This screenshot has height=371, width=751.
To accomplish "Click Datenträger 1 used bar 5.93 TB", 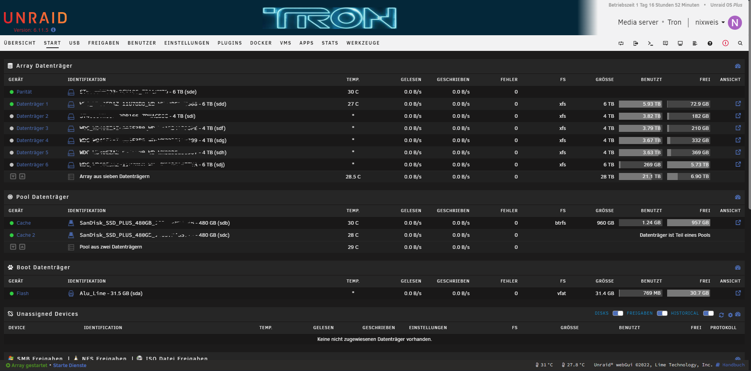I will tap(640, 104).
